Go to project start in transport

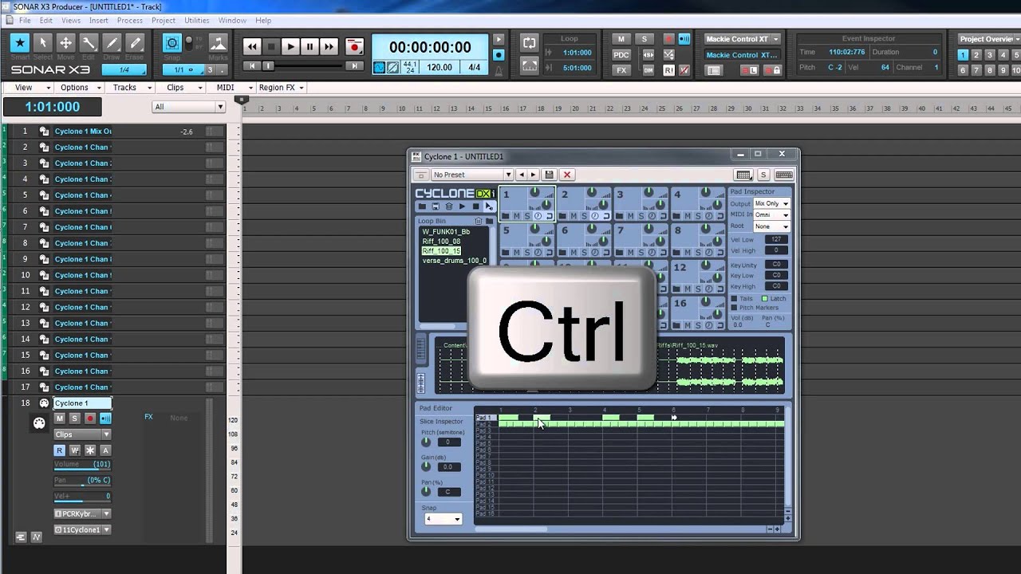pos(252,66)
